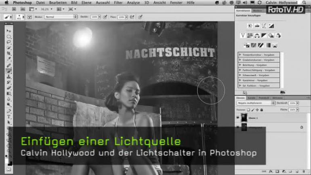This screenshot has height=175, width=311.
Task: Open Modus Normal blend mode dropdown
Action: 61,17
